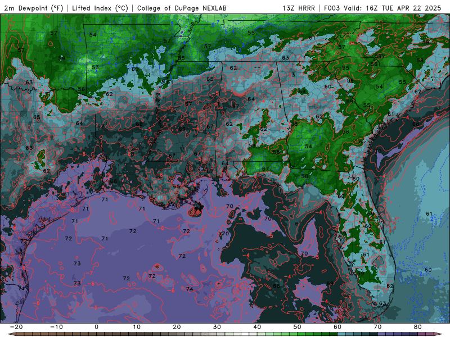The height and width of the screenshot is (337, 450).
Task: Click the '40' label on color scale
Action: pos(257,327)
